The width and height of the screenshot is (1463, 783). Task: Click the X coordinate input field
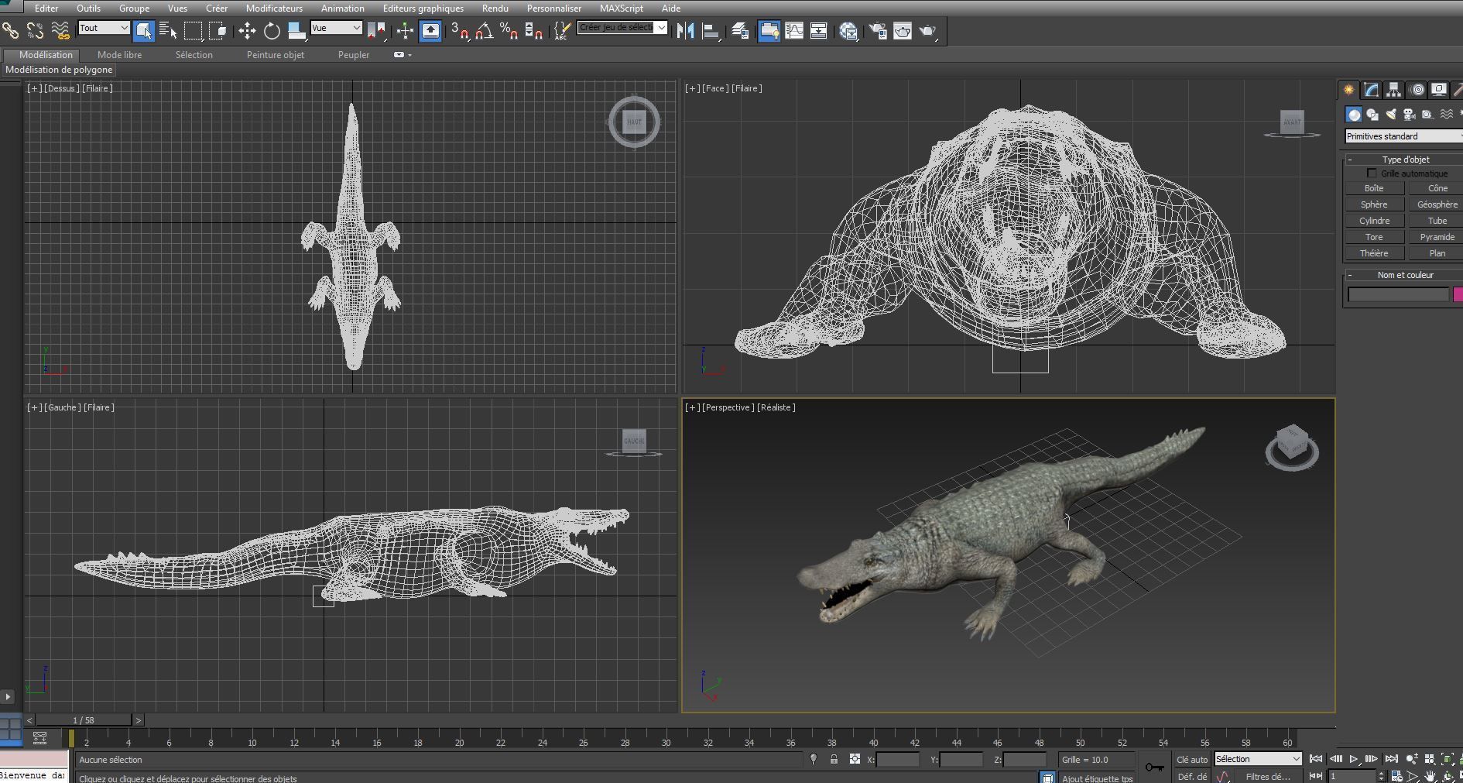click(898, 760)
